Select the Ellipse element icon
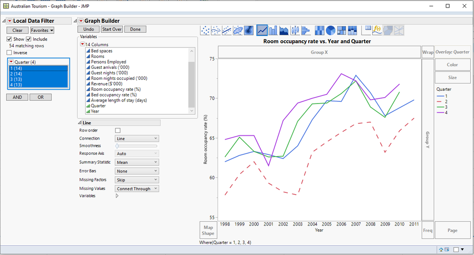Image resolution: width=474 pixels, height=255 pixels. 238,30
